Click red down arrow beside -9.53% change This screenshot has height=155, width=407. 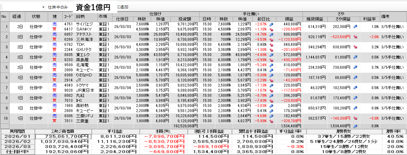coord(271,39)
